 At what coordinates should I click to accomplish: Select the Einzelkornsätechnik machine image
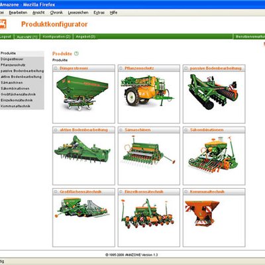pos(147,213)
